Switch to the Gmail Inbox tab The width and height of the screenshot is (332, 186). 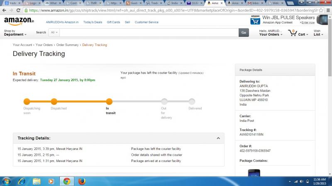(256, 3)
